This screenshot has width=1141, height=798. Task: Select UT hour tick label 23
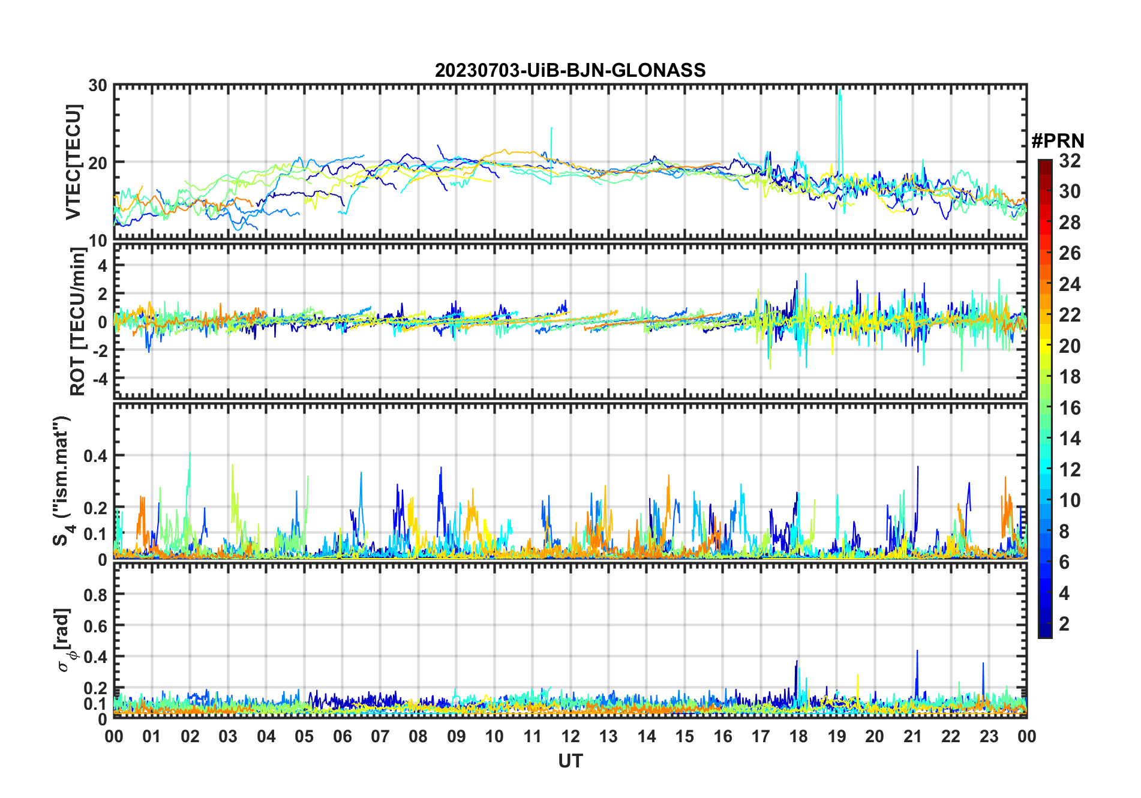point(989,736)
